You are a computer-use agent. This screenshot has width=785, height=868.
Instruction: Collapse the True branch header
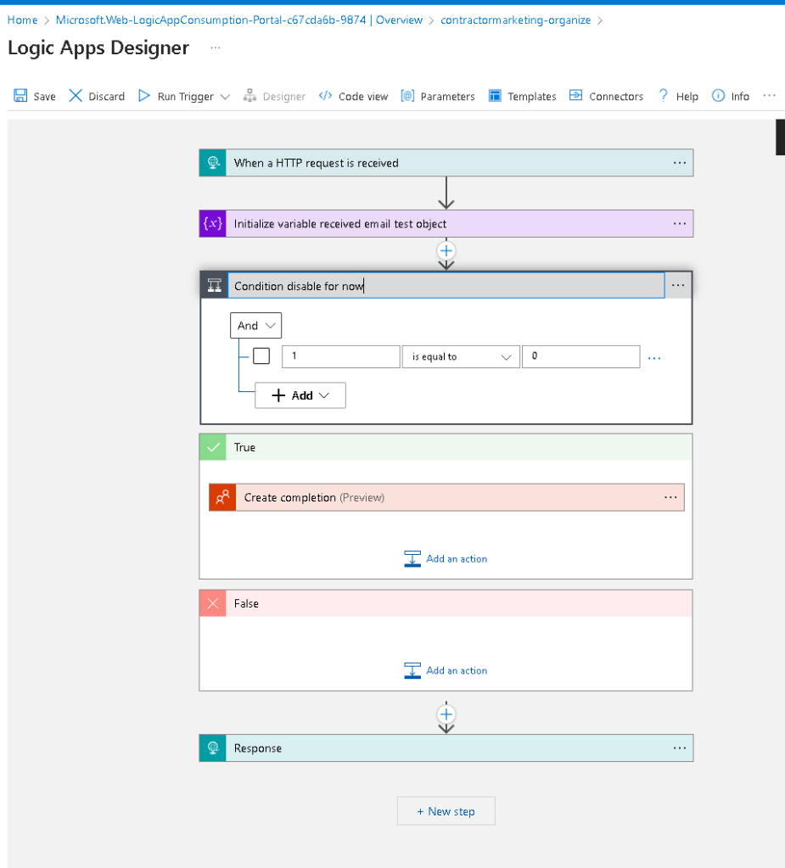(x=446, y=447)
